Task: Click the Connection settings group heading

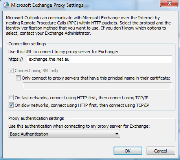Action: pos(27,44)
